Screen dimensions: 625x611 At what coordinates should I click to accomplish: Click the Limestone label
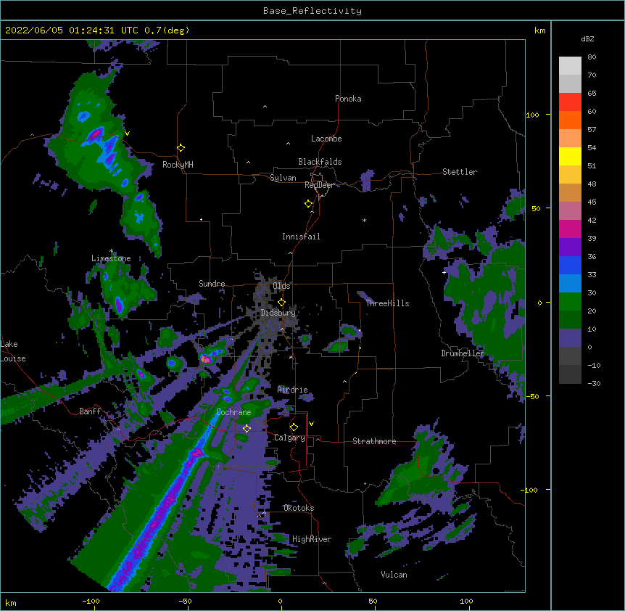pos(111,258)
